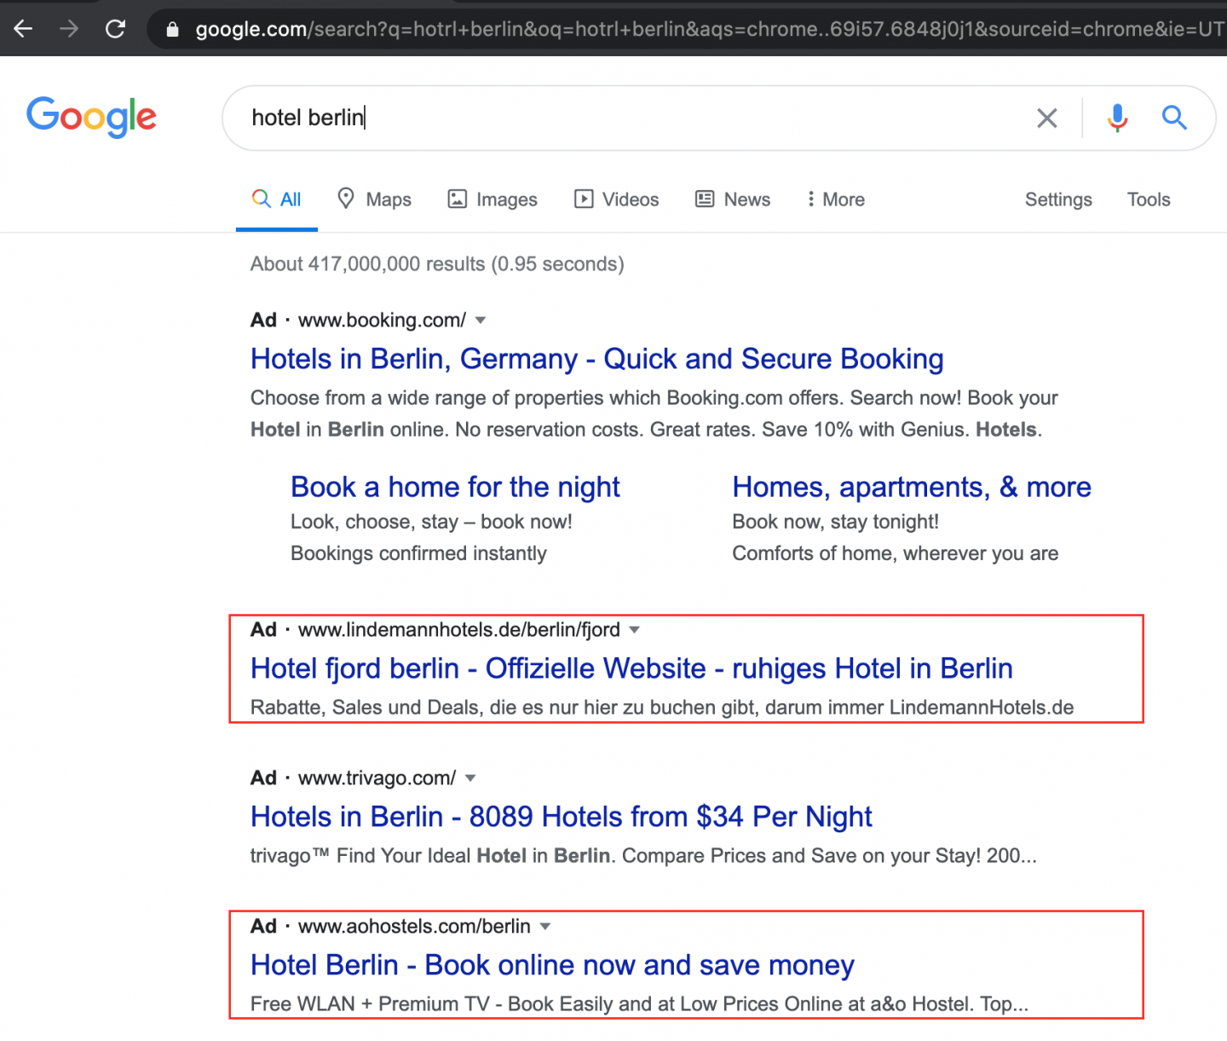Image resolution: width=1227 pixels, height=1041 pixels.
Task: Open 'Hotel Berlin - Book online now and save money'
Action: tap(552, 965)
